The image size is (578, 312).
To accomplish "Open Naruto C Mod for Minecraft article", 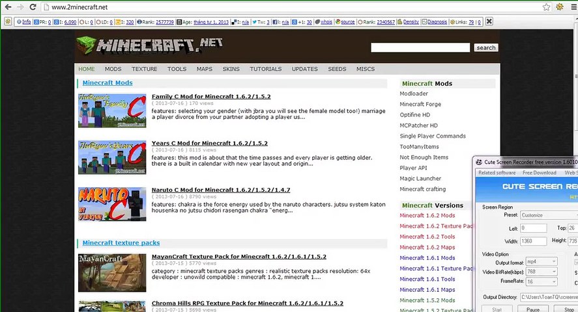I will tap(221, 190).
